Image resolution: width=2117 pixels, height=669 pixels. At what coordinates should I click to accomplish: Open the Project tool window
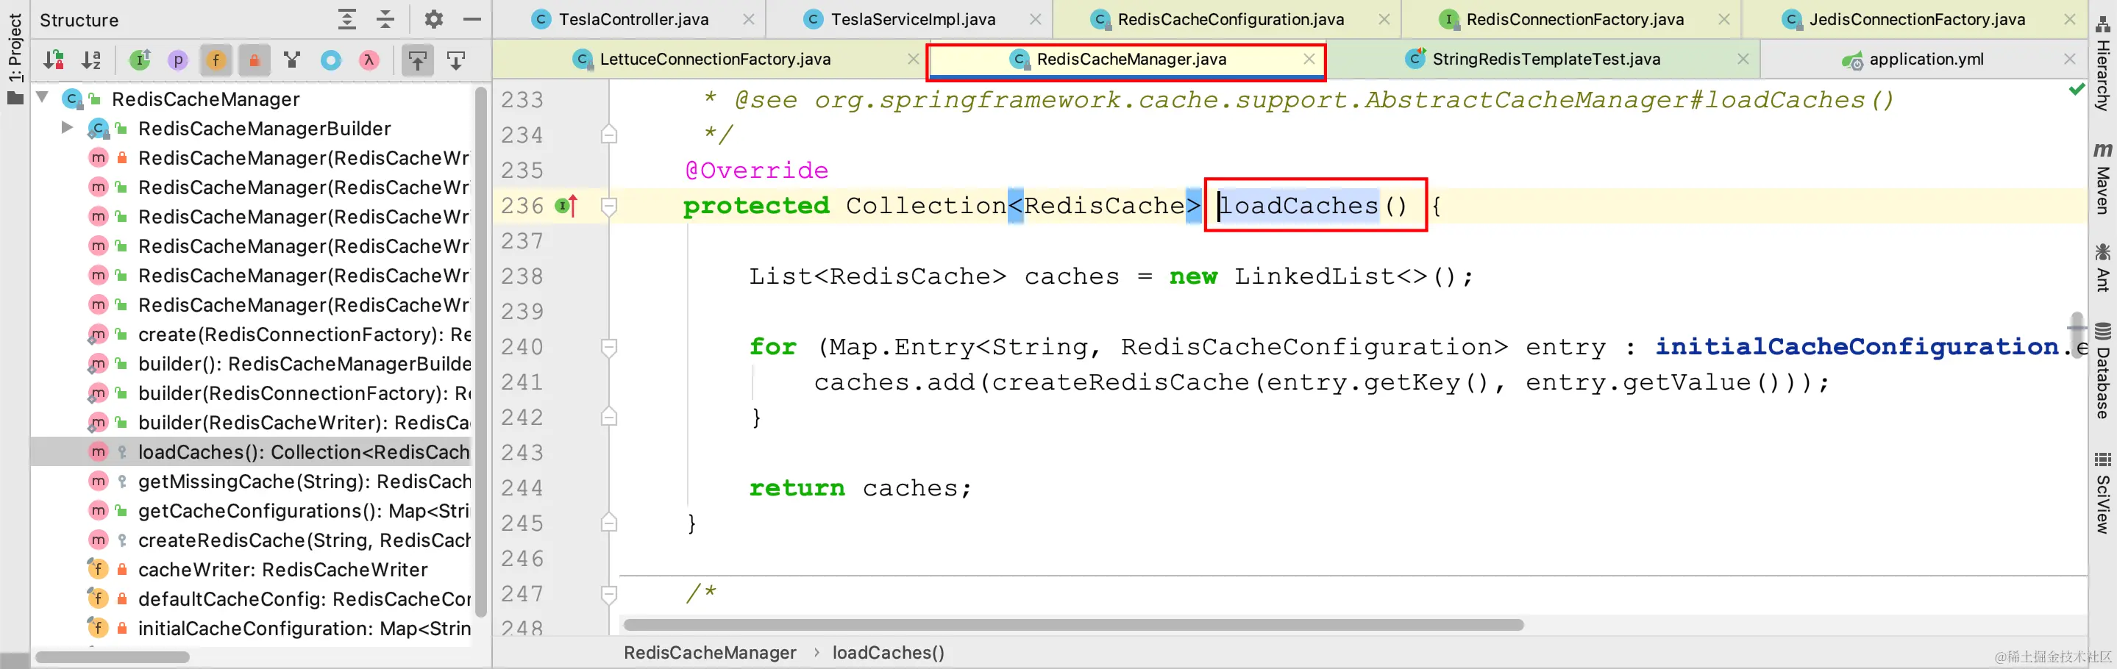tap(15, 57)
